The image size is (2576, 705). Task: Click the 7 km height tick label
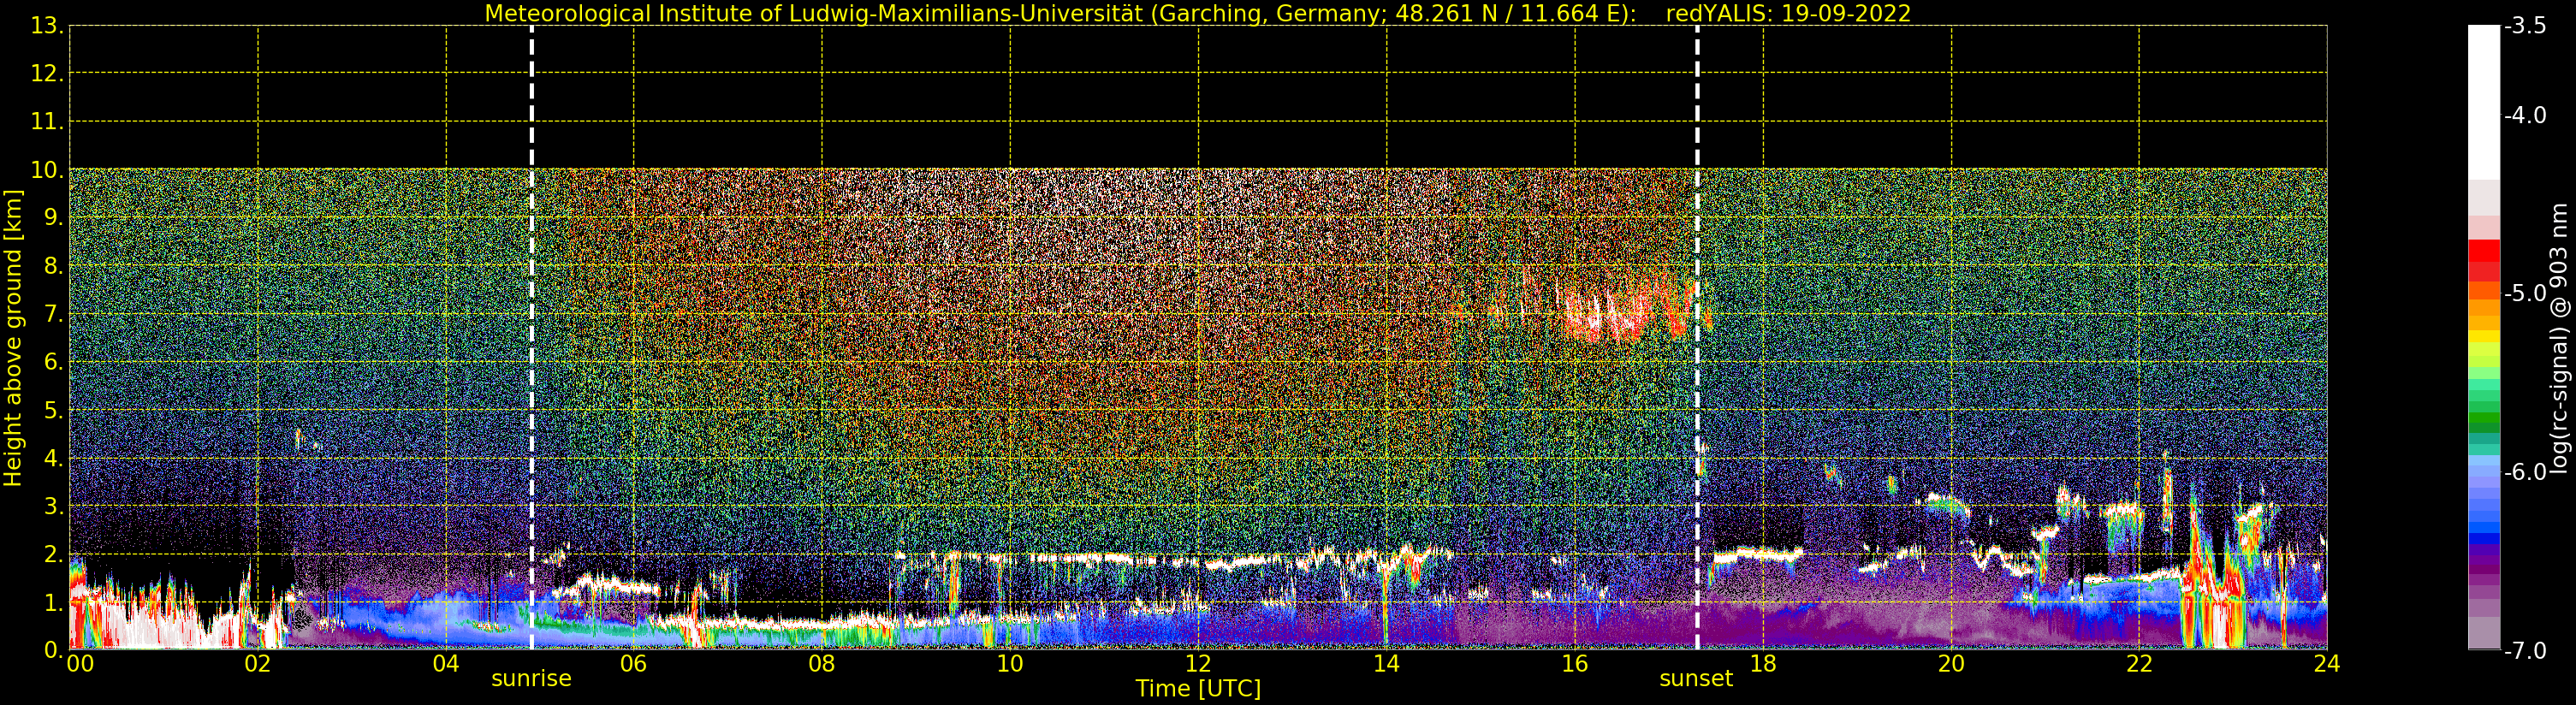[x=53, y=314]
